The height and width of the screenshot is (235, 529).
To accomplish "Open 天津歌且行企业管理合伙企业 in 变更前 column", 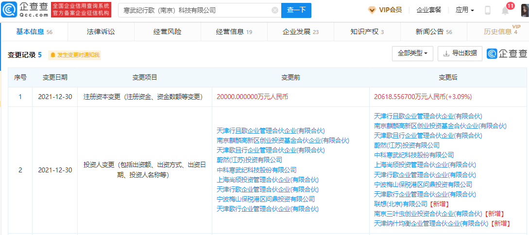I will click(271, 150).
